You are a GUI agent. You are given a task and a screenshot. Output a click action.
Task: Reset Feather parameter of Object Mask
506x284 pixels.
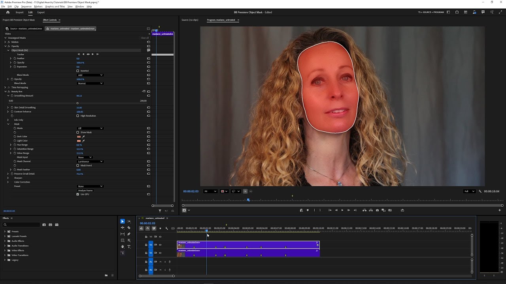coord(149,58)
